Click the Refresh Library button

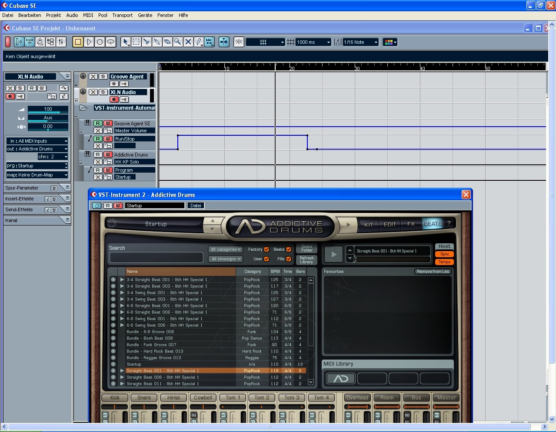tap(306, 260)
